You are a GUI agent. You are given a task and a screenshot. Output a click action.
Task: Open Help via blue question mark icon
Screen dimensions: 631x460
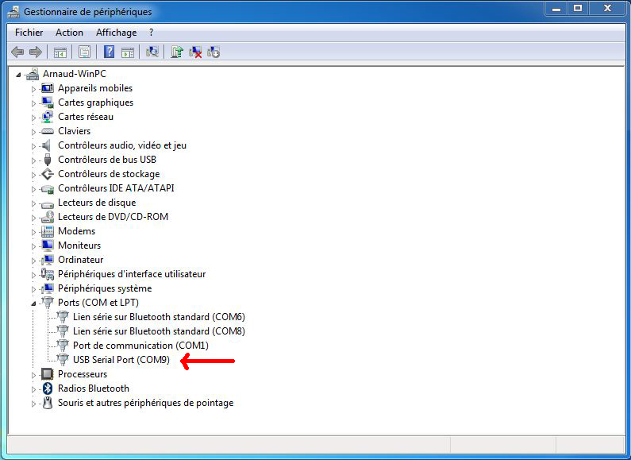click(x=109, y=52)
